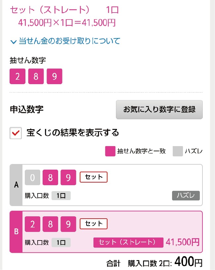Click the gray 0 tile in row A

point(33,178)
